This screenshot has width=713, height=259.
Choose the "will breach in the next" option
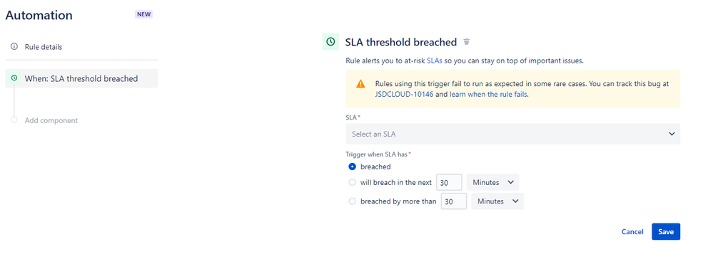[352, 182]
